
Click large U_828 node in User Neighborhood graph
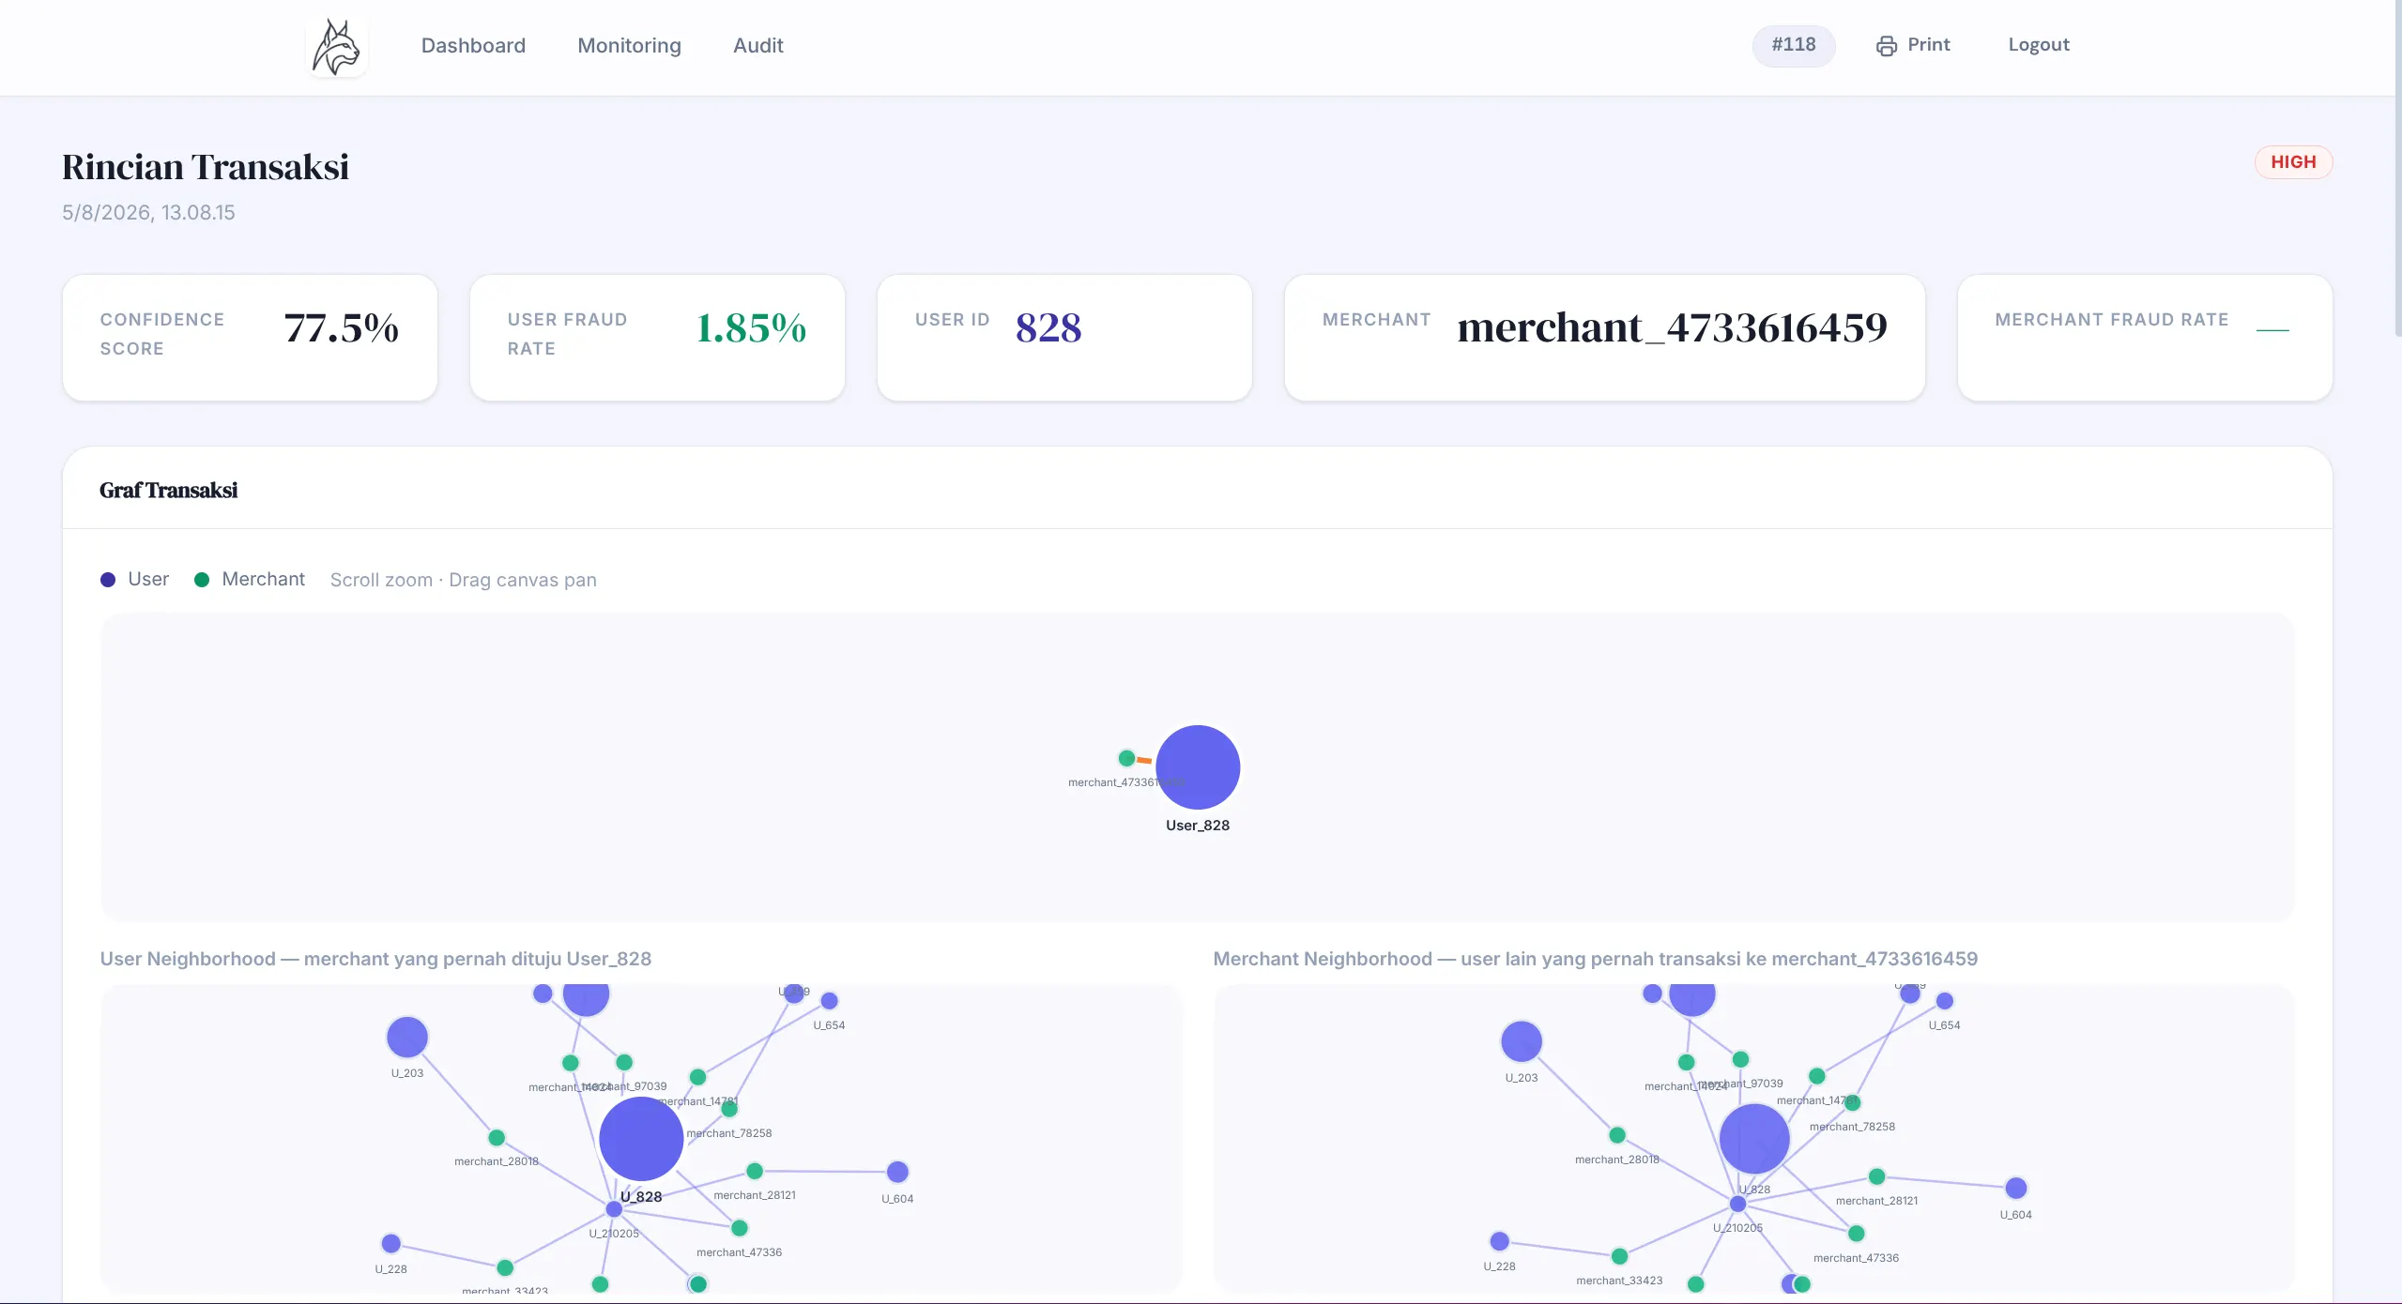640,1139
